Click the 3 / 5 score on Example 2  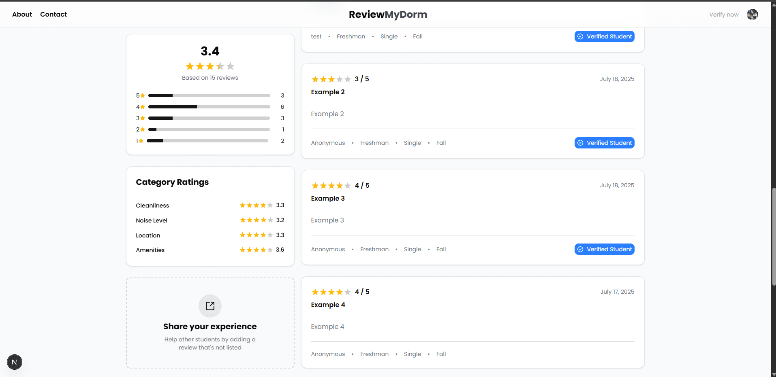coord(362,79)
